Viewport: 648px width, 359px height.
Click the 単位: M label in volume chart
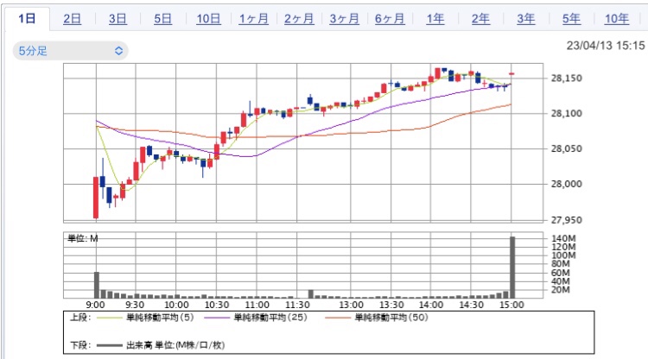[83, 238]
